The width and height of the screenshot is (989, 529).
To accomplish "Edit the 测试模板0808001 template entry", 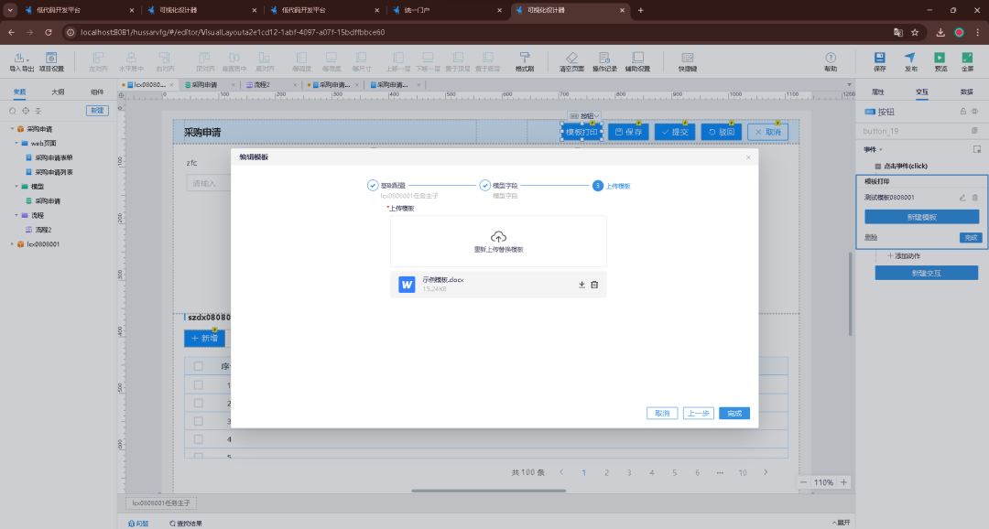I will 962,198.
